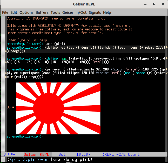Open the Geiser menu
The image size is (168, 163).
[x=68, y=12]
